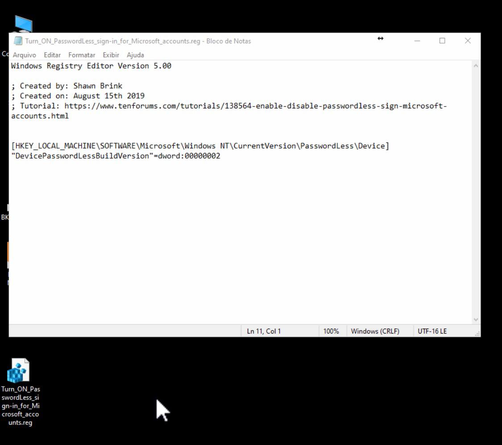The height and width of the screenshot is (445, 502).
Task: Click 'Ln 11, Col 1' in status bar
Action: tap(264, 331)
